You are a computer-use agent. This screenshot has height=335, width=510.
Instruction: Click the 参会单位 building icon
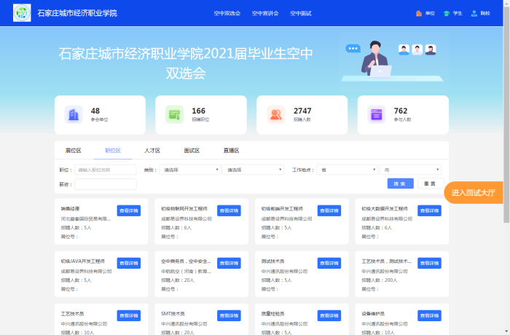74,114
